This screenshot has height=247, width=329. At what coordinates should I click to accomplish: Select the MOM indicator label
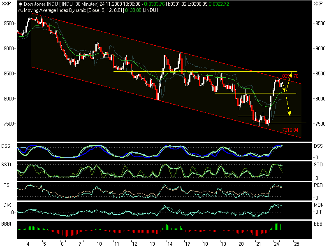[x=318, y=205]
